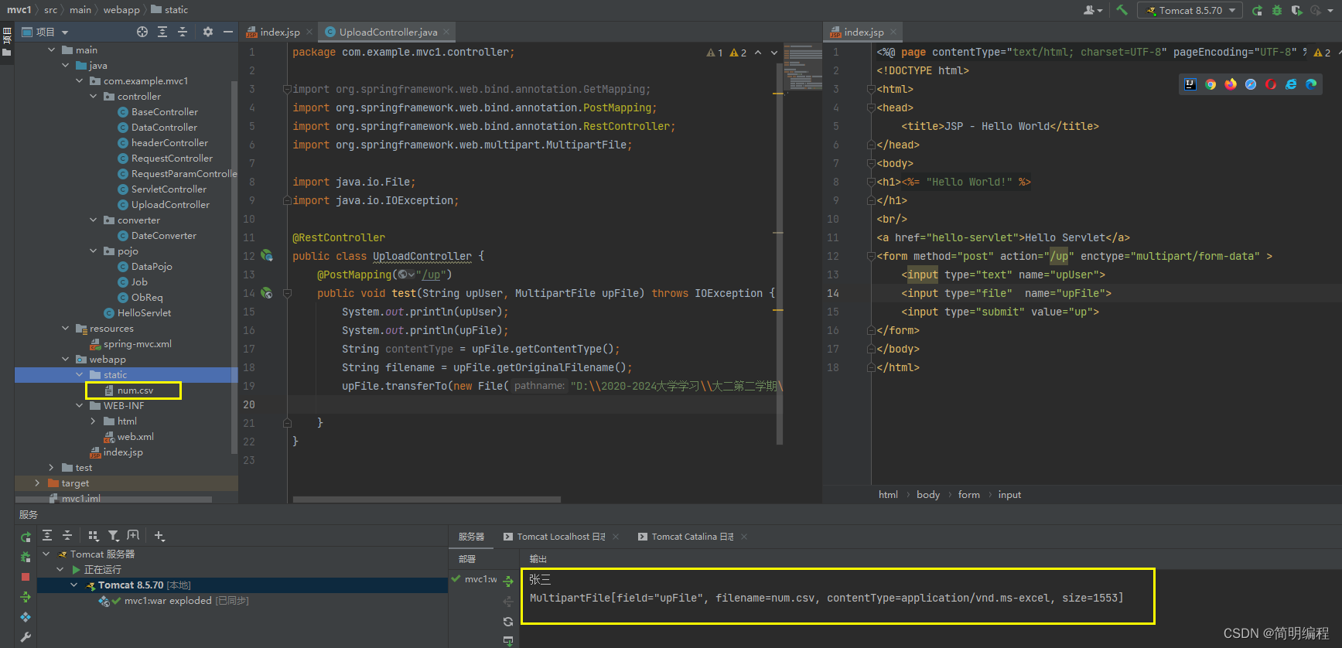Image resolution: width=1342 pixels, height=648 pixels.
Task: Click the Services debug icon in left strip
Action: [x=26, y=557]
